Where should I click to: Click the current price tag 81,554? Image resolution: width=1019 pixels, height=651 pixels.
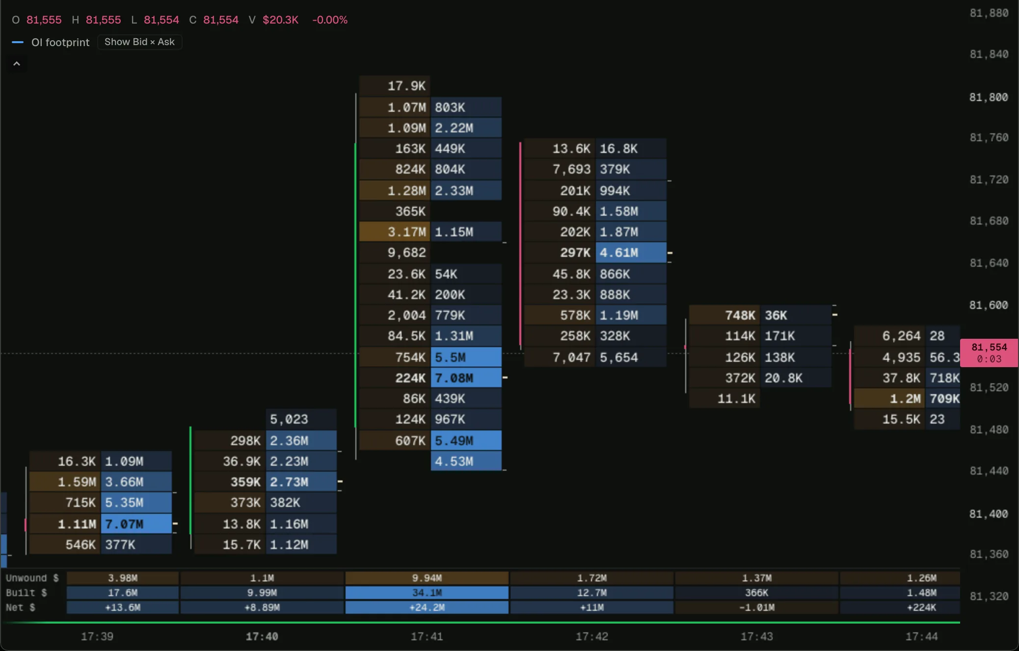point(989,352)
